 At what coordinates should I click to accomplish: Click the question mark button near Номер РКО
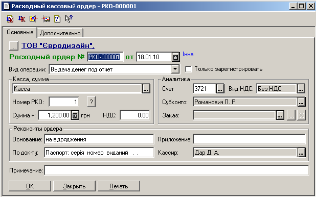click(91, 102)
